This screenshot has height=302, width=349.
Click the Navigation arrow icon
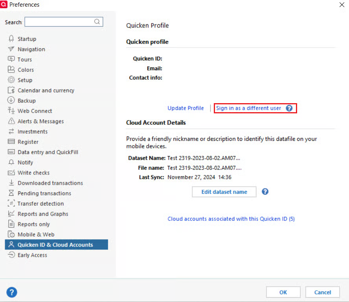[x=11, y=49]
